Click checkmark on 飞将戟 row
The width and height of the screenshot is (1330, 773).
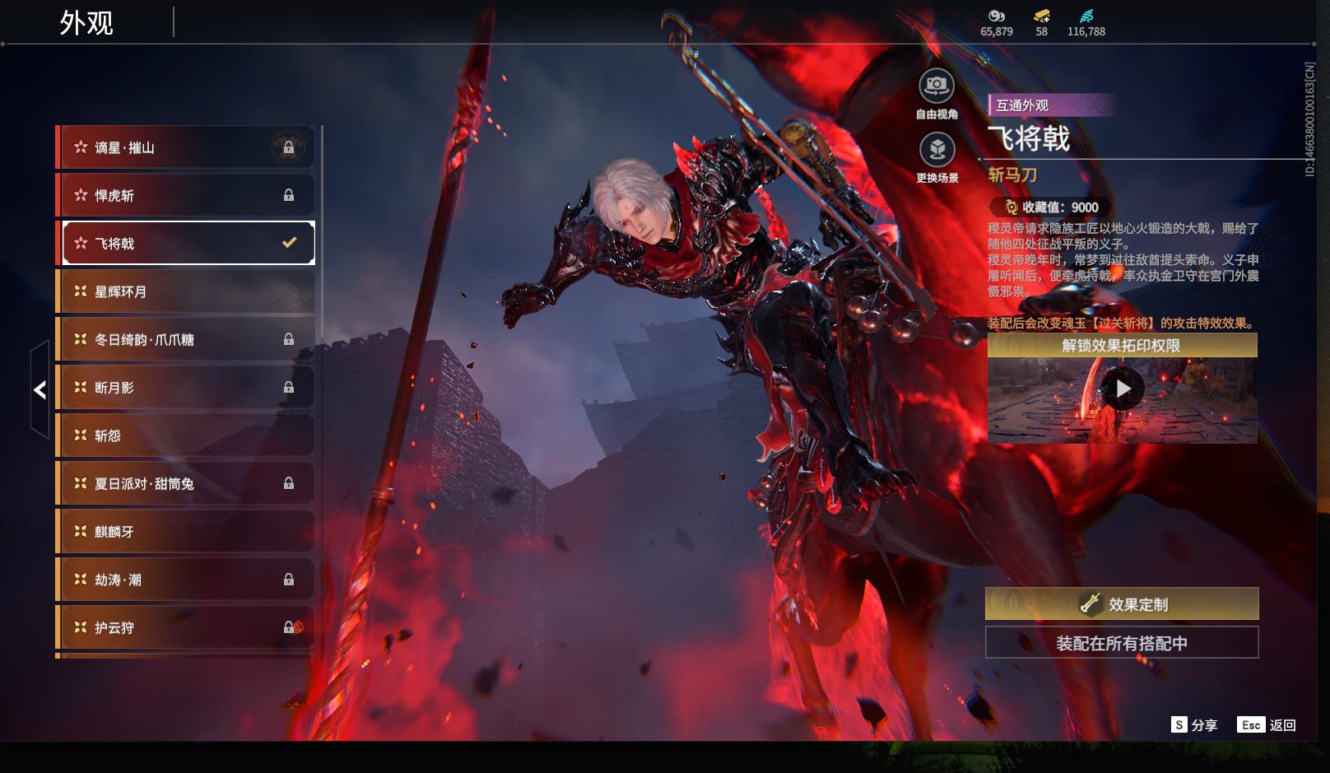[x=289, y=243]
